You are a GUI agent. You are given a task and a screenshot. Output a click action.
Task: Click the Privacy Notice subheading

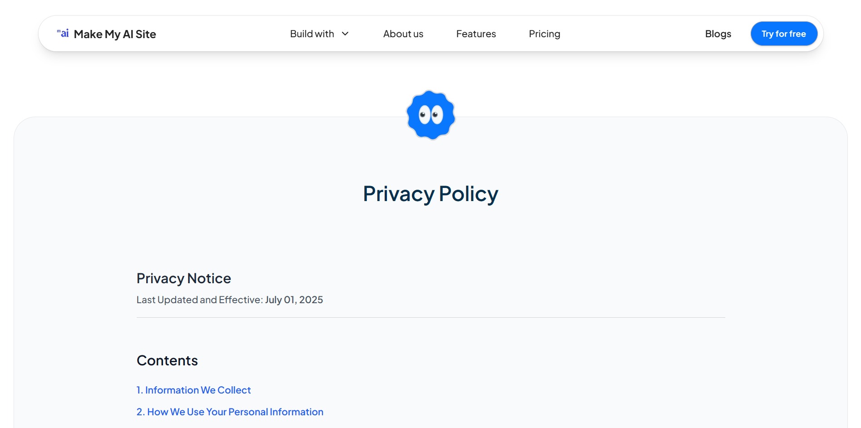pos(183,278)
